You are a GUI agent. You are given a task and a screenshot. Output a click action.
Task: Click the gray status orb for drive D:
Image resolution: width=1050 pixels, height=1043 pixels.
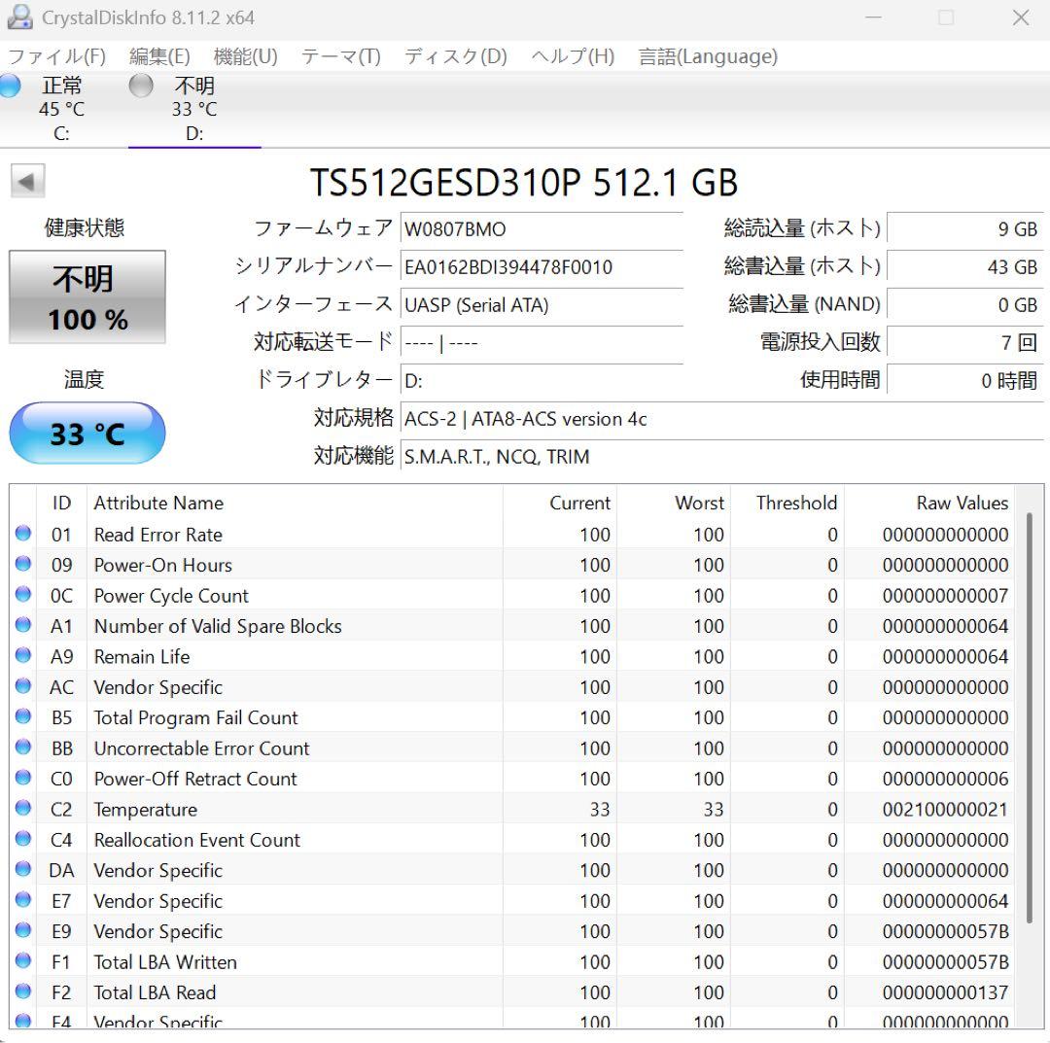(x=141, y=86)
